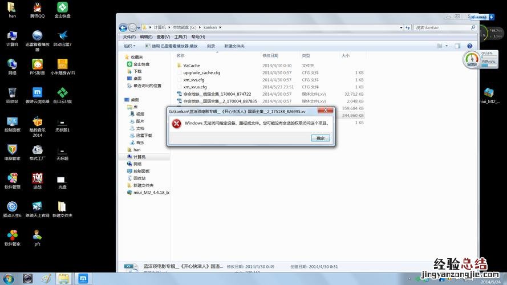Click the Explorer Back arrow button
The image size is (507, 285).
click(123, 27)
